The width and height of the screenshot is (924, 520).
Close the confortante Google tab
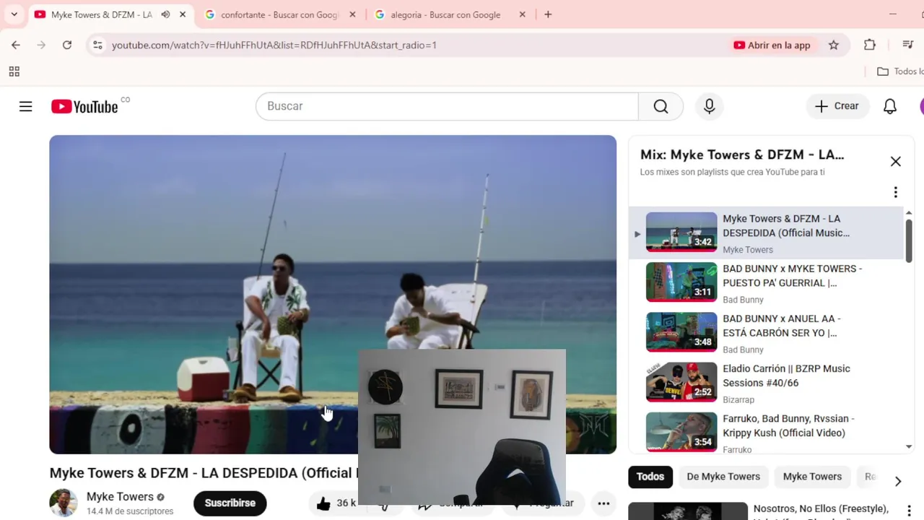click(352, 14)
